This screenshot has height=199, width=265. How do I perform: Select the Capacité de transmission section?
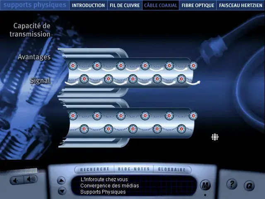coord(30,30)
